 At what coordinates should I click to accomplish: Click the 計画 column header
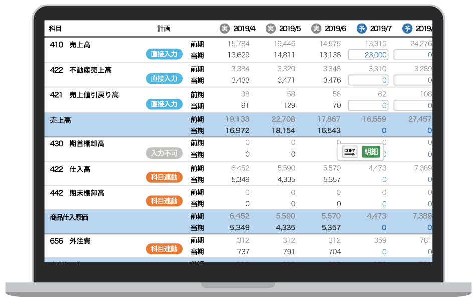pyautogui.click(x=164, y=29)
